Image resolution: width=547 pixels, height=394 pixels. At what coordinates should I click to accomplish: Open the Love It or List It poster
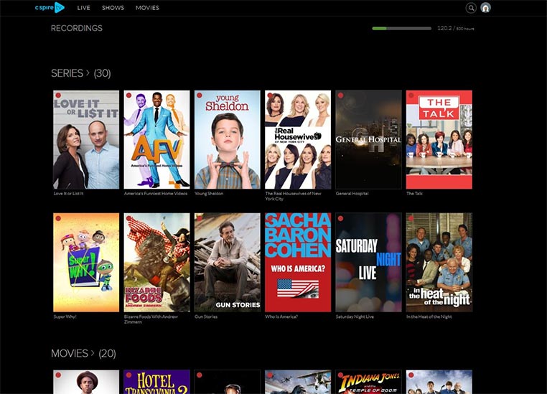tap(86, 140)
